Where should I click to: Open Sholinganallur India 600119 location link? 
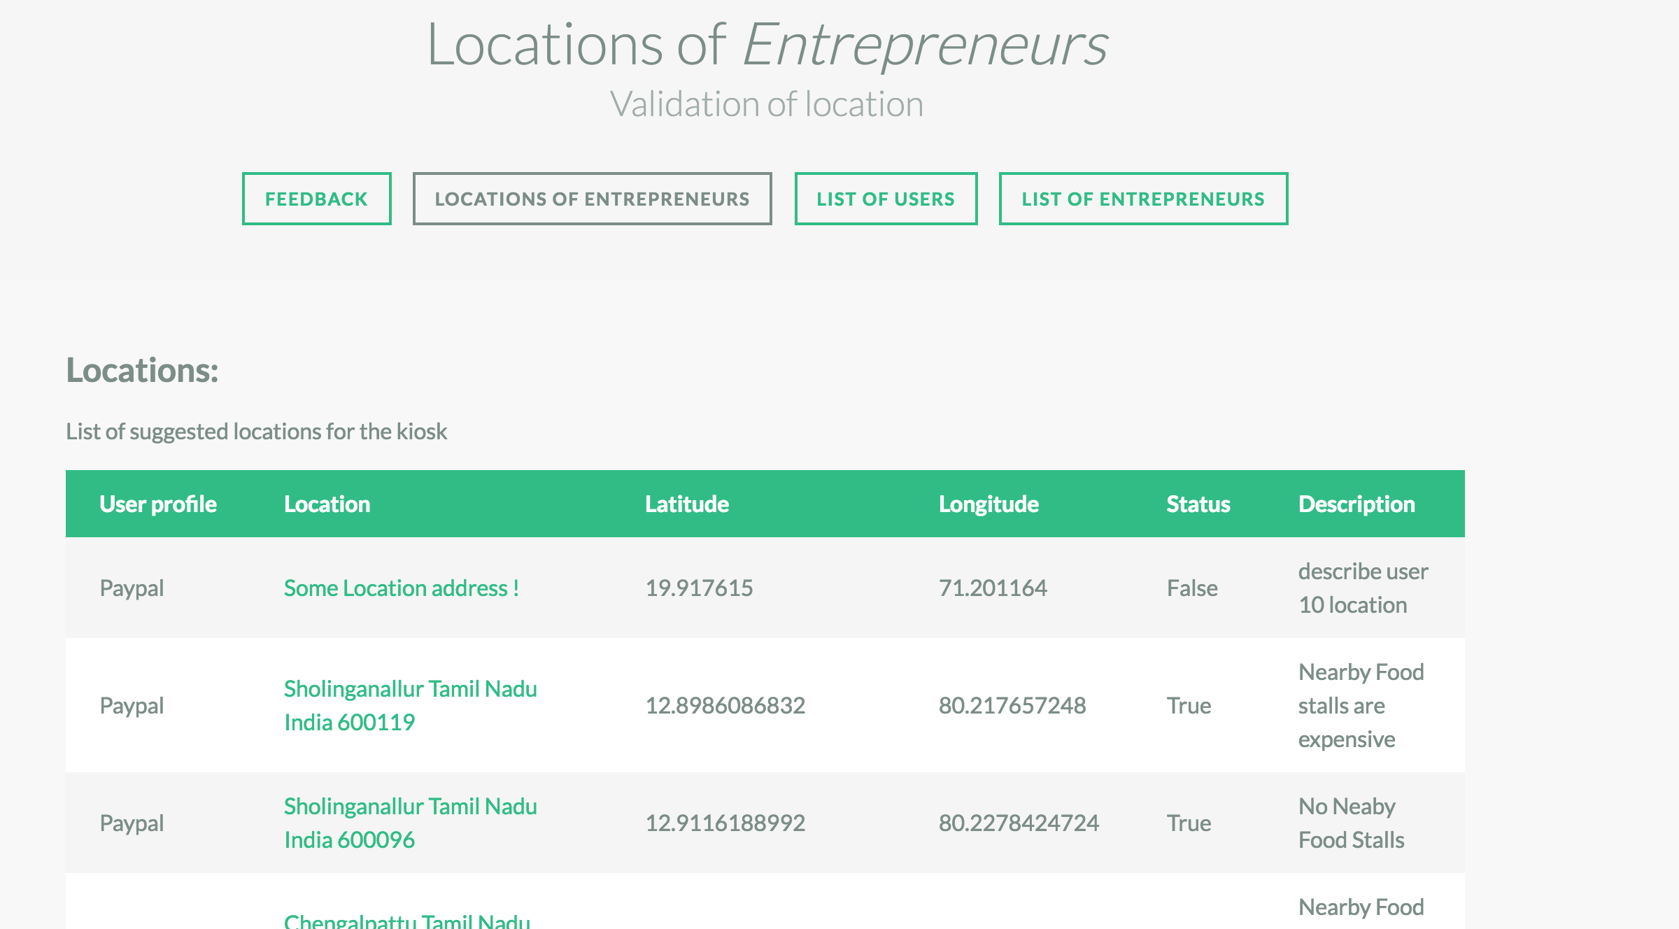coord(410,705)
